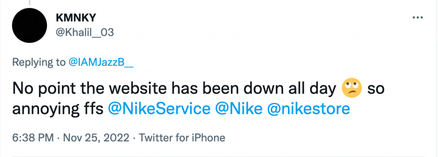Select the Nov 25, 2022 date
This screenshot has width=438, height=157.
(96, 138)
